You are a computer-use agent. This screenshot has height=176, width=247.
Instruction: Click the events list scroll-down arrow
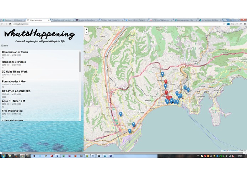coord(80,120)
